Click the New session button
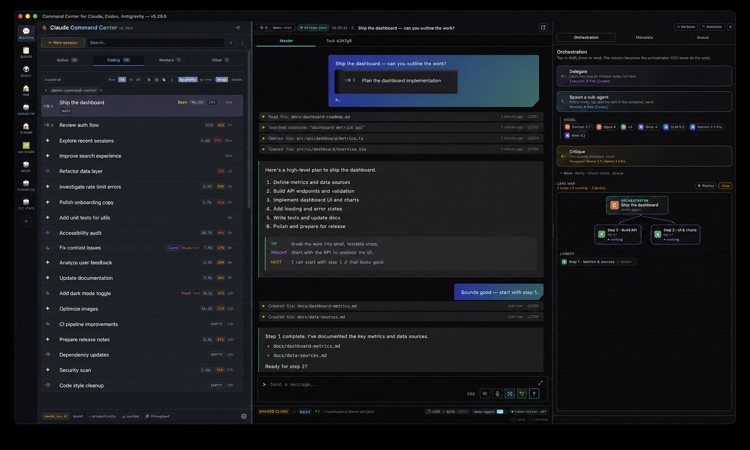The width and height of the screenshot is (750, 450). [63, 43]
